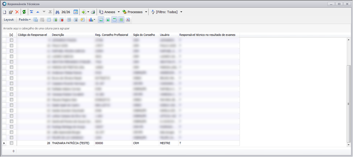The width and height of the screenshot is (353, 157).
Task: Expand the Filtro: Todos dropdown arrow
Action: [x=181, y=12]
